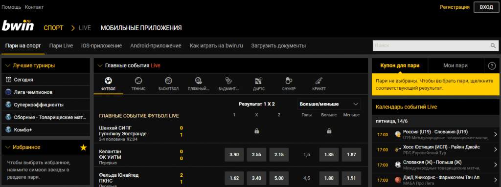Bet on Келантан win at 3.90
Image resolution: width=501 pixels, height=187 pixels.
pos(234,154)
